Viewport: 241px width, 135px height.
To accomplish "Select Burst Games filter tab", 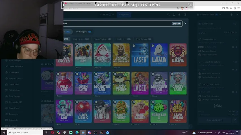I will pyautogui.click(x=143, y=39).
